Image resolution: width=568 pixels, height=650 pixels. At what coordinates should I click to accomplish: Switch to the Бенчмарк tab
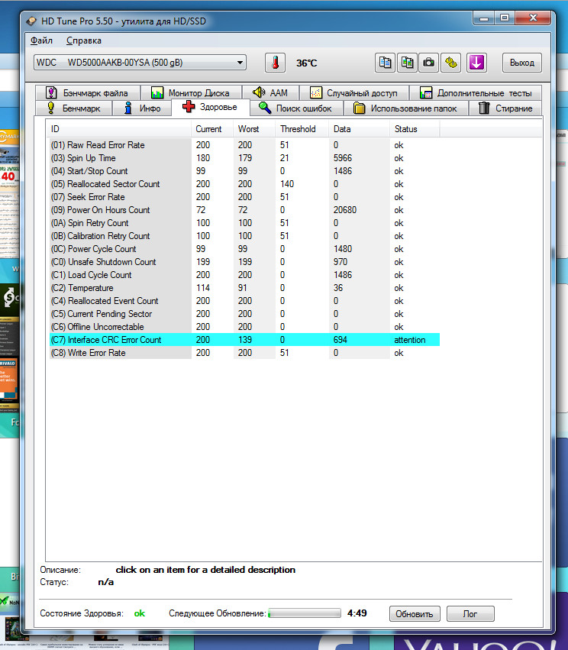pos(74,108)
